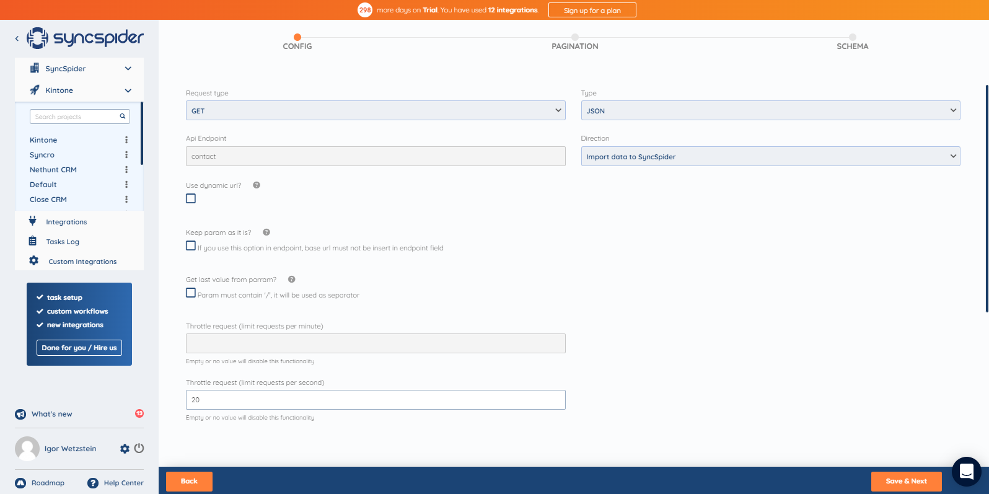Select Default project in list
Image resolution: width=989 pixels, height=494 pixels.
(43, 185)
